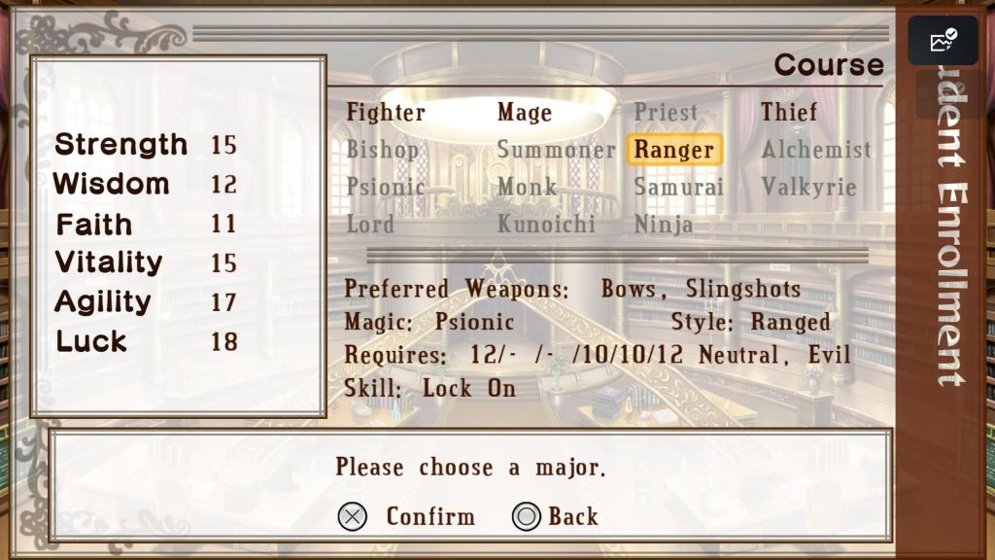Viewport: 995px width, 560px height.
Task: Pick the Valkyrie course option
Action: [x=808, y=187]
